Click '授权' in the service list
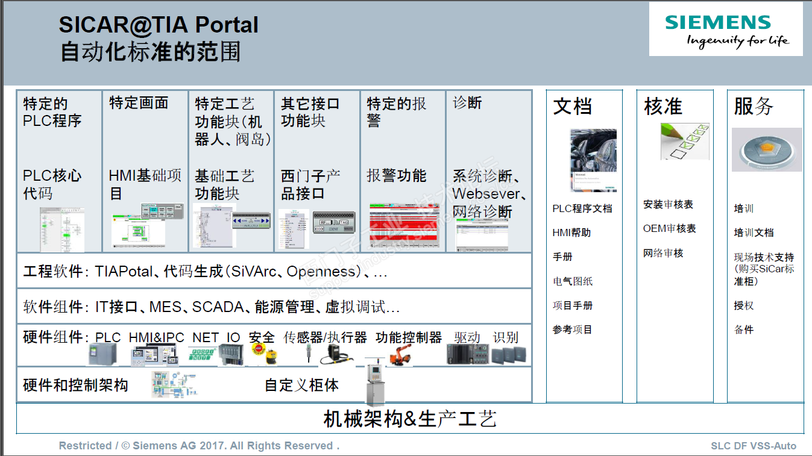Viewport: 812px width, 456px height. tap(744, 305)
